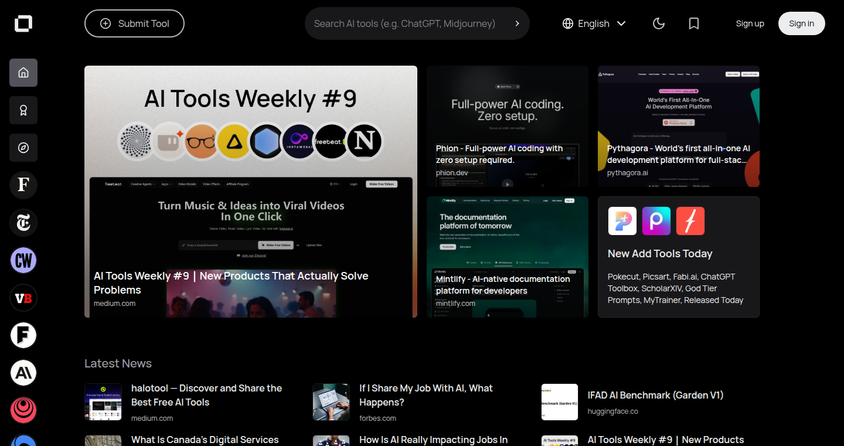This screenshot has width=844, height=446.
Task: Click medium.com under the halotool article
Action: (x=152, y=418)
